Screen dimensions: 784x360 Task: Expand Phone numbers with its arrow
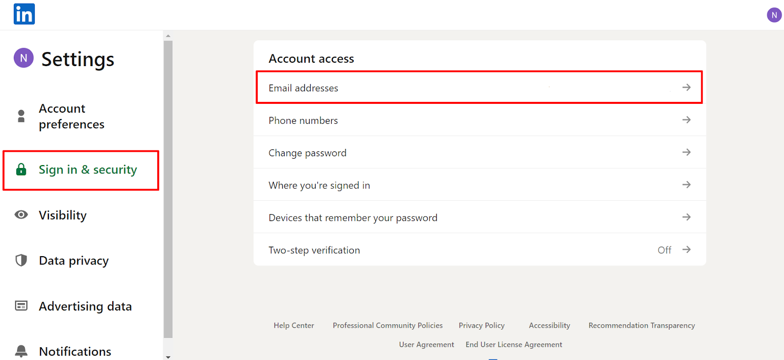(686, 120)
